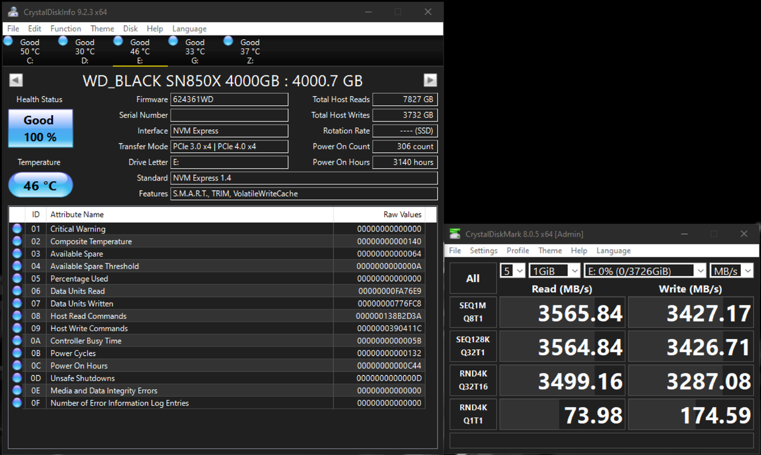
Task: Select drive D: status orb at 30 °C
Action: tap(64, 41)
